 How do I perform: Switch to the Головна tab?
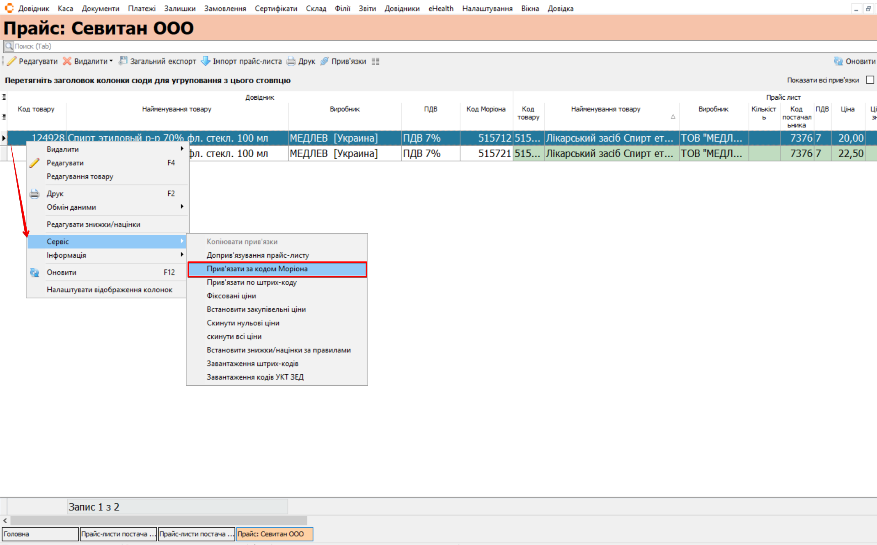pos(40,534)
